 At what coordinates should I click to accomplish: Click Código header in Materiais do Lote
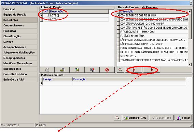58,79
